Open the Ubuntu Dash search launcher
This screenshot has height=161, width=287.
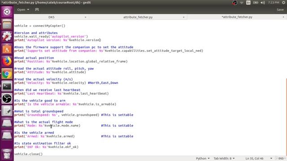point(7,12)
